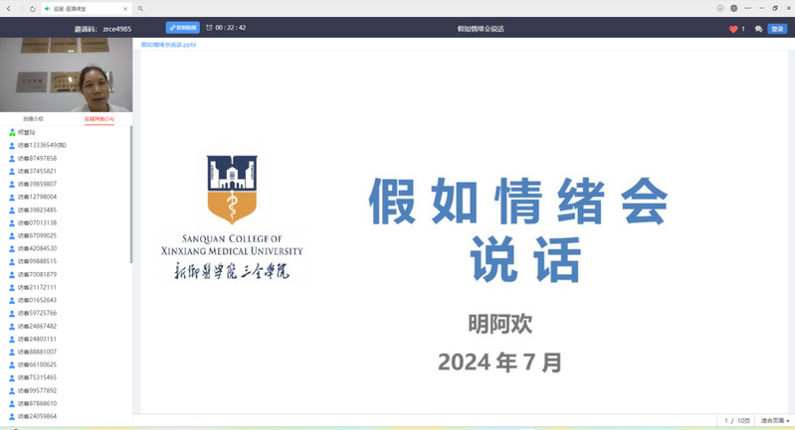
Task: Click the online list vertical scrollbar
Action: (x=132, y=199)
